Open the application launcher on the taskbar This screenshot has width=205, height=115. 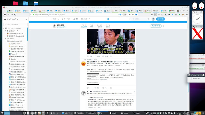click(x=2, y=113)
